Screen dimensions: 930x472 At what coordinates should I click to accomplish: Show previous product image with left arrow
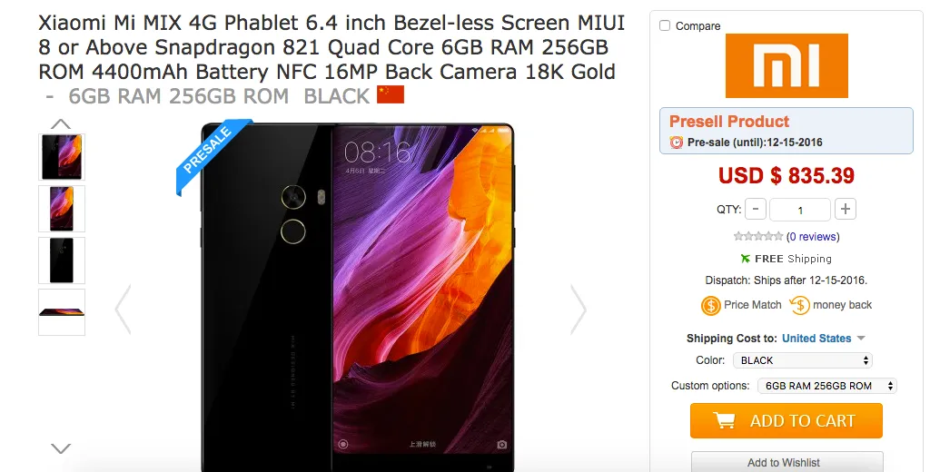(x=123, y=309)
